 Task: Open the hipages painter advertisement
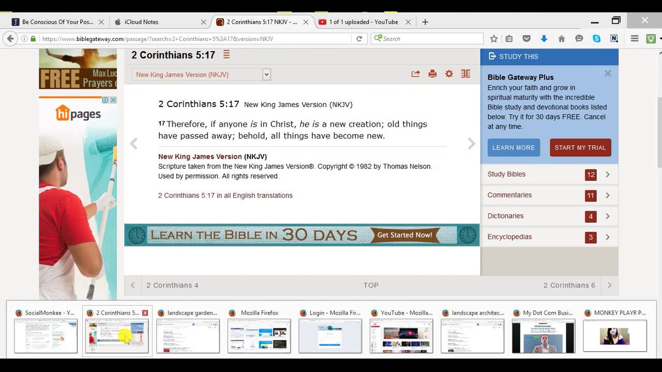click(78, 198)
